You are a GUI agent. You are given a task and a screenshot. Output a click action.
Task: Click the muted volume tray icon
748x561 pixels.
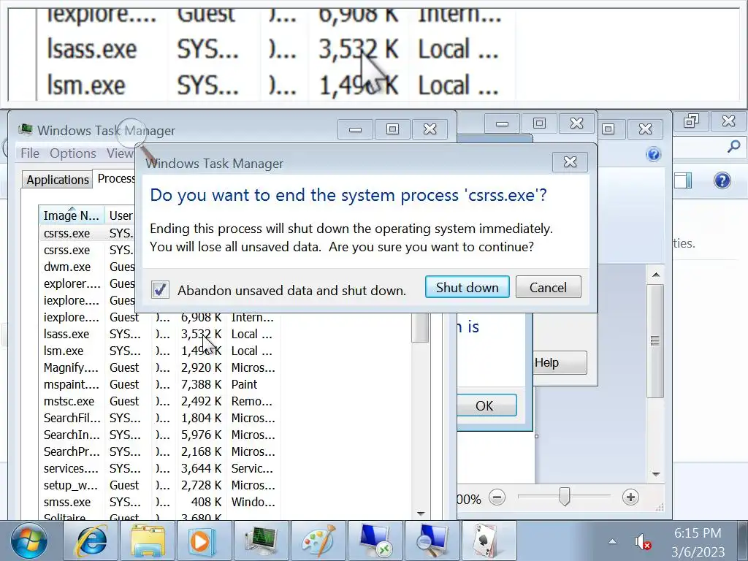[642, 543]
